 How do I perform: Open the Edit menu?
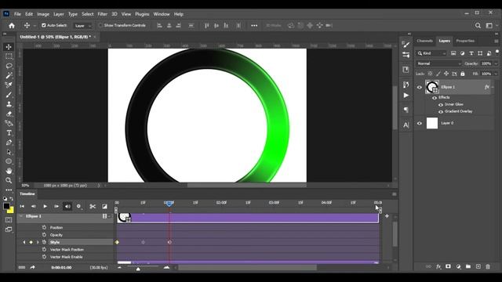[x=29, y=14]
